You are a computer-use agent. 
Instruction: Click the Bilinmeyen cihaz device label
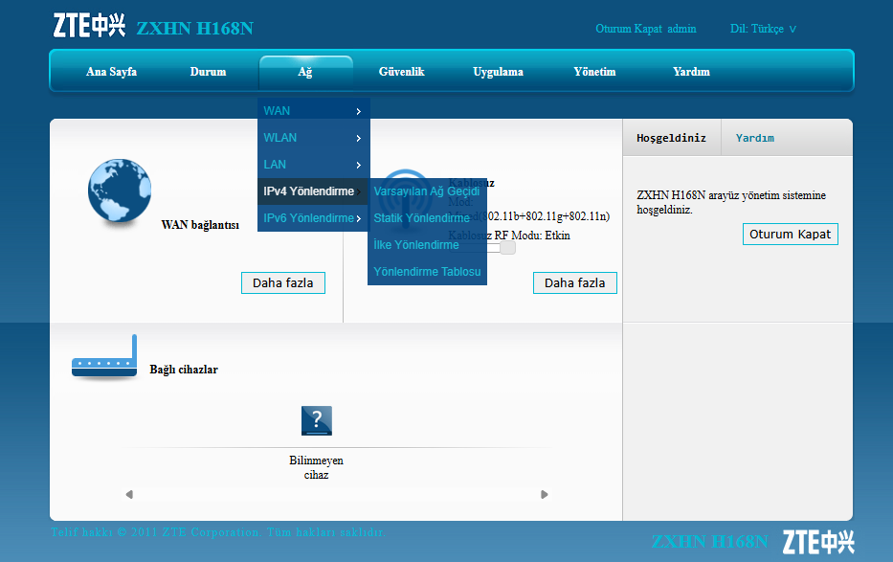tap(316, 467)
